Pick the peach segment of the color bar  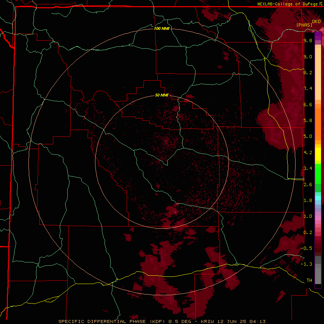pos(318,75)
